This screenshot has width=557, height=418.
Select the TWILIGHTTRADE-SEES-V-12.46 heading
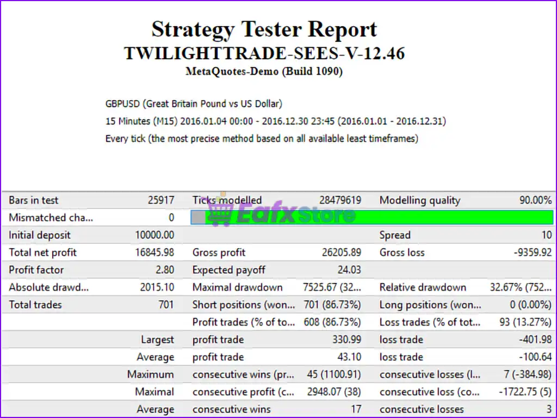(264, 53)
